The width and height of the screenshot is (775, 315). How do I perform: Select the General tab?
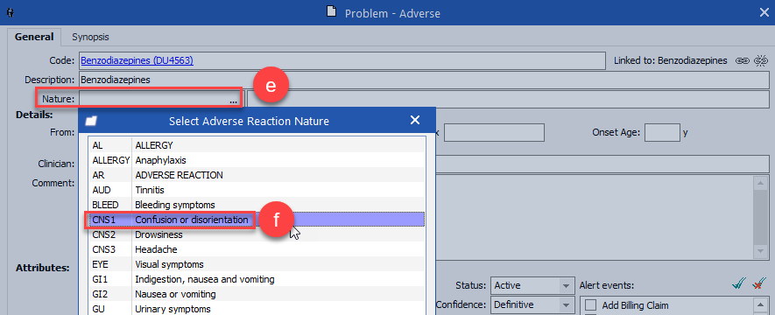(34, 37)
